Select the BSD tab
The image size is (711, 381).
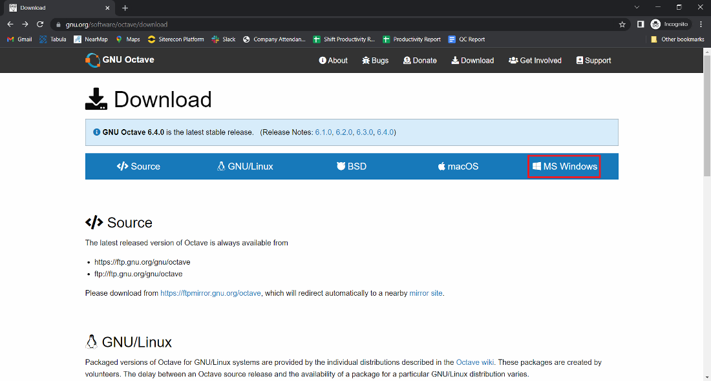(x=352, y=166)
